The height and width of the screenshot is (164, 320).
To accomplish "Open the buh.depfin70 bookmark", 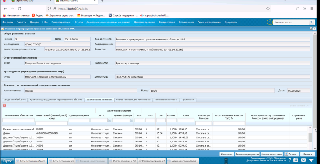I will pyautogui.click(x=155, y=15).
